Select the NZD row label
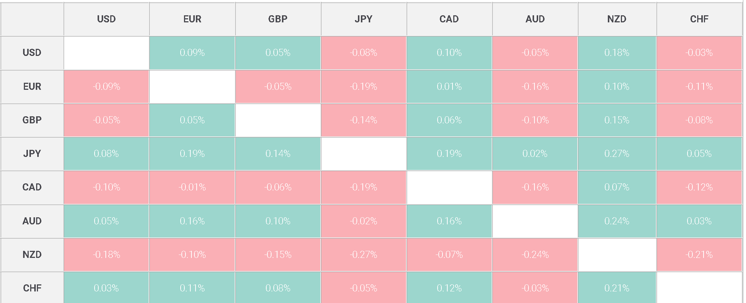Screen dimensions: 746x303 [x=32, y=255]
